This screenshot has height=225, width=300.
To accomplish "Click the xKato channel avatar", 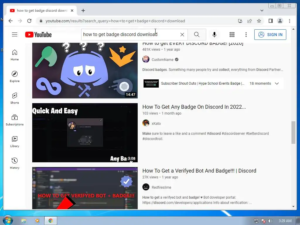I will (x=146, y=123).
